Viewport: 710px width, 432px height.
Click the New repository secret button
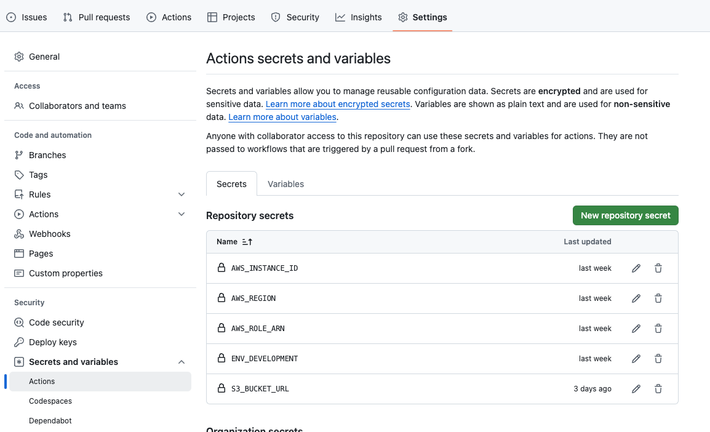pos(625,215)
